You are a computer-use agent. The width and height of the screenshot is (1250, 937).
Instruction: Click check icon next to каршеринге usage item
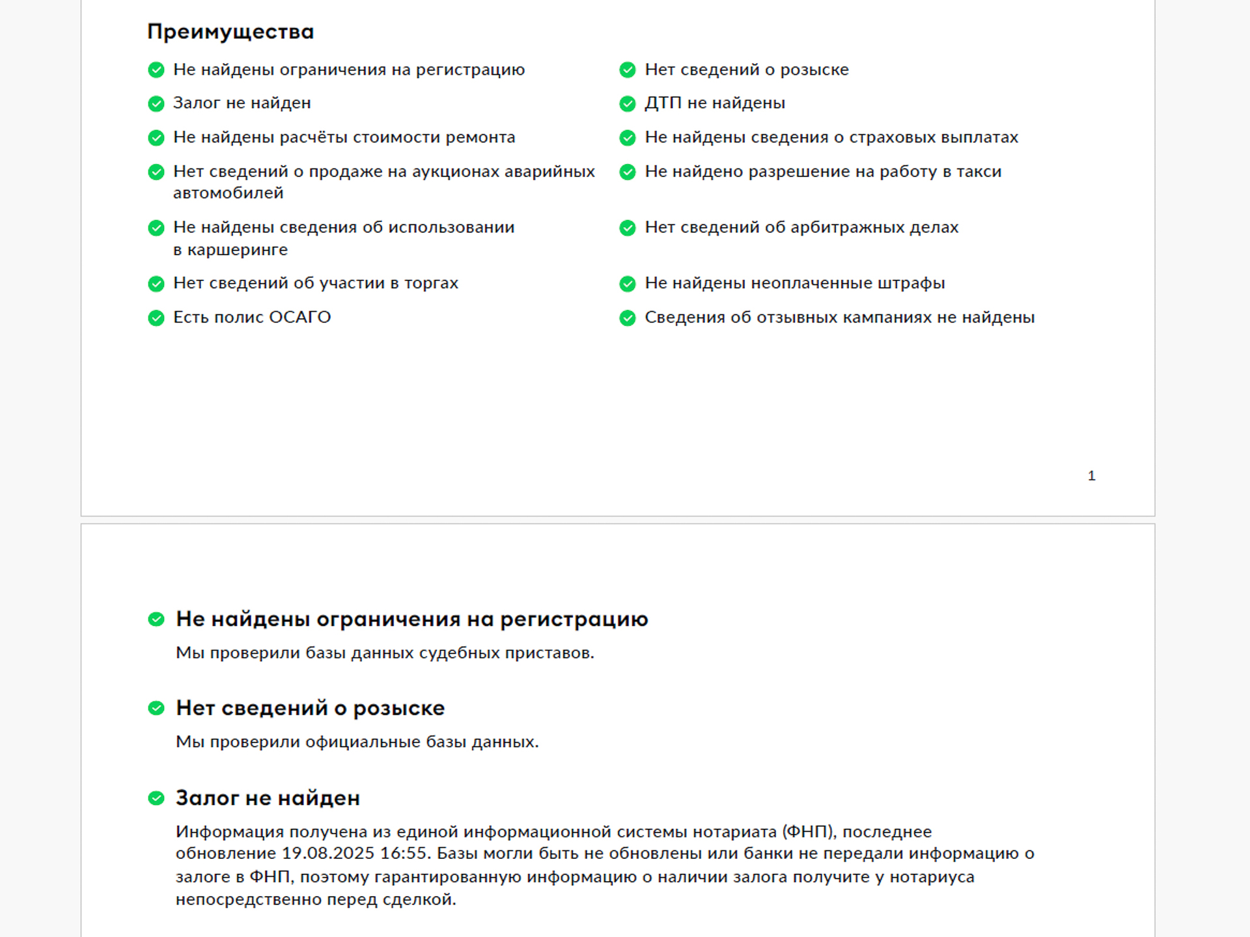[x=156, y=228]
